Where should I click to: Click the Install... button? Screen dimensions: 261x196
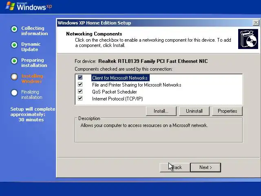[x=161, y=111]
